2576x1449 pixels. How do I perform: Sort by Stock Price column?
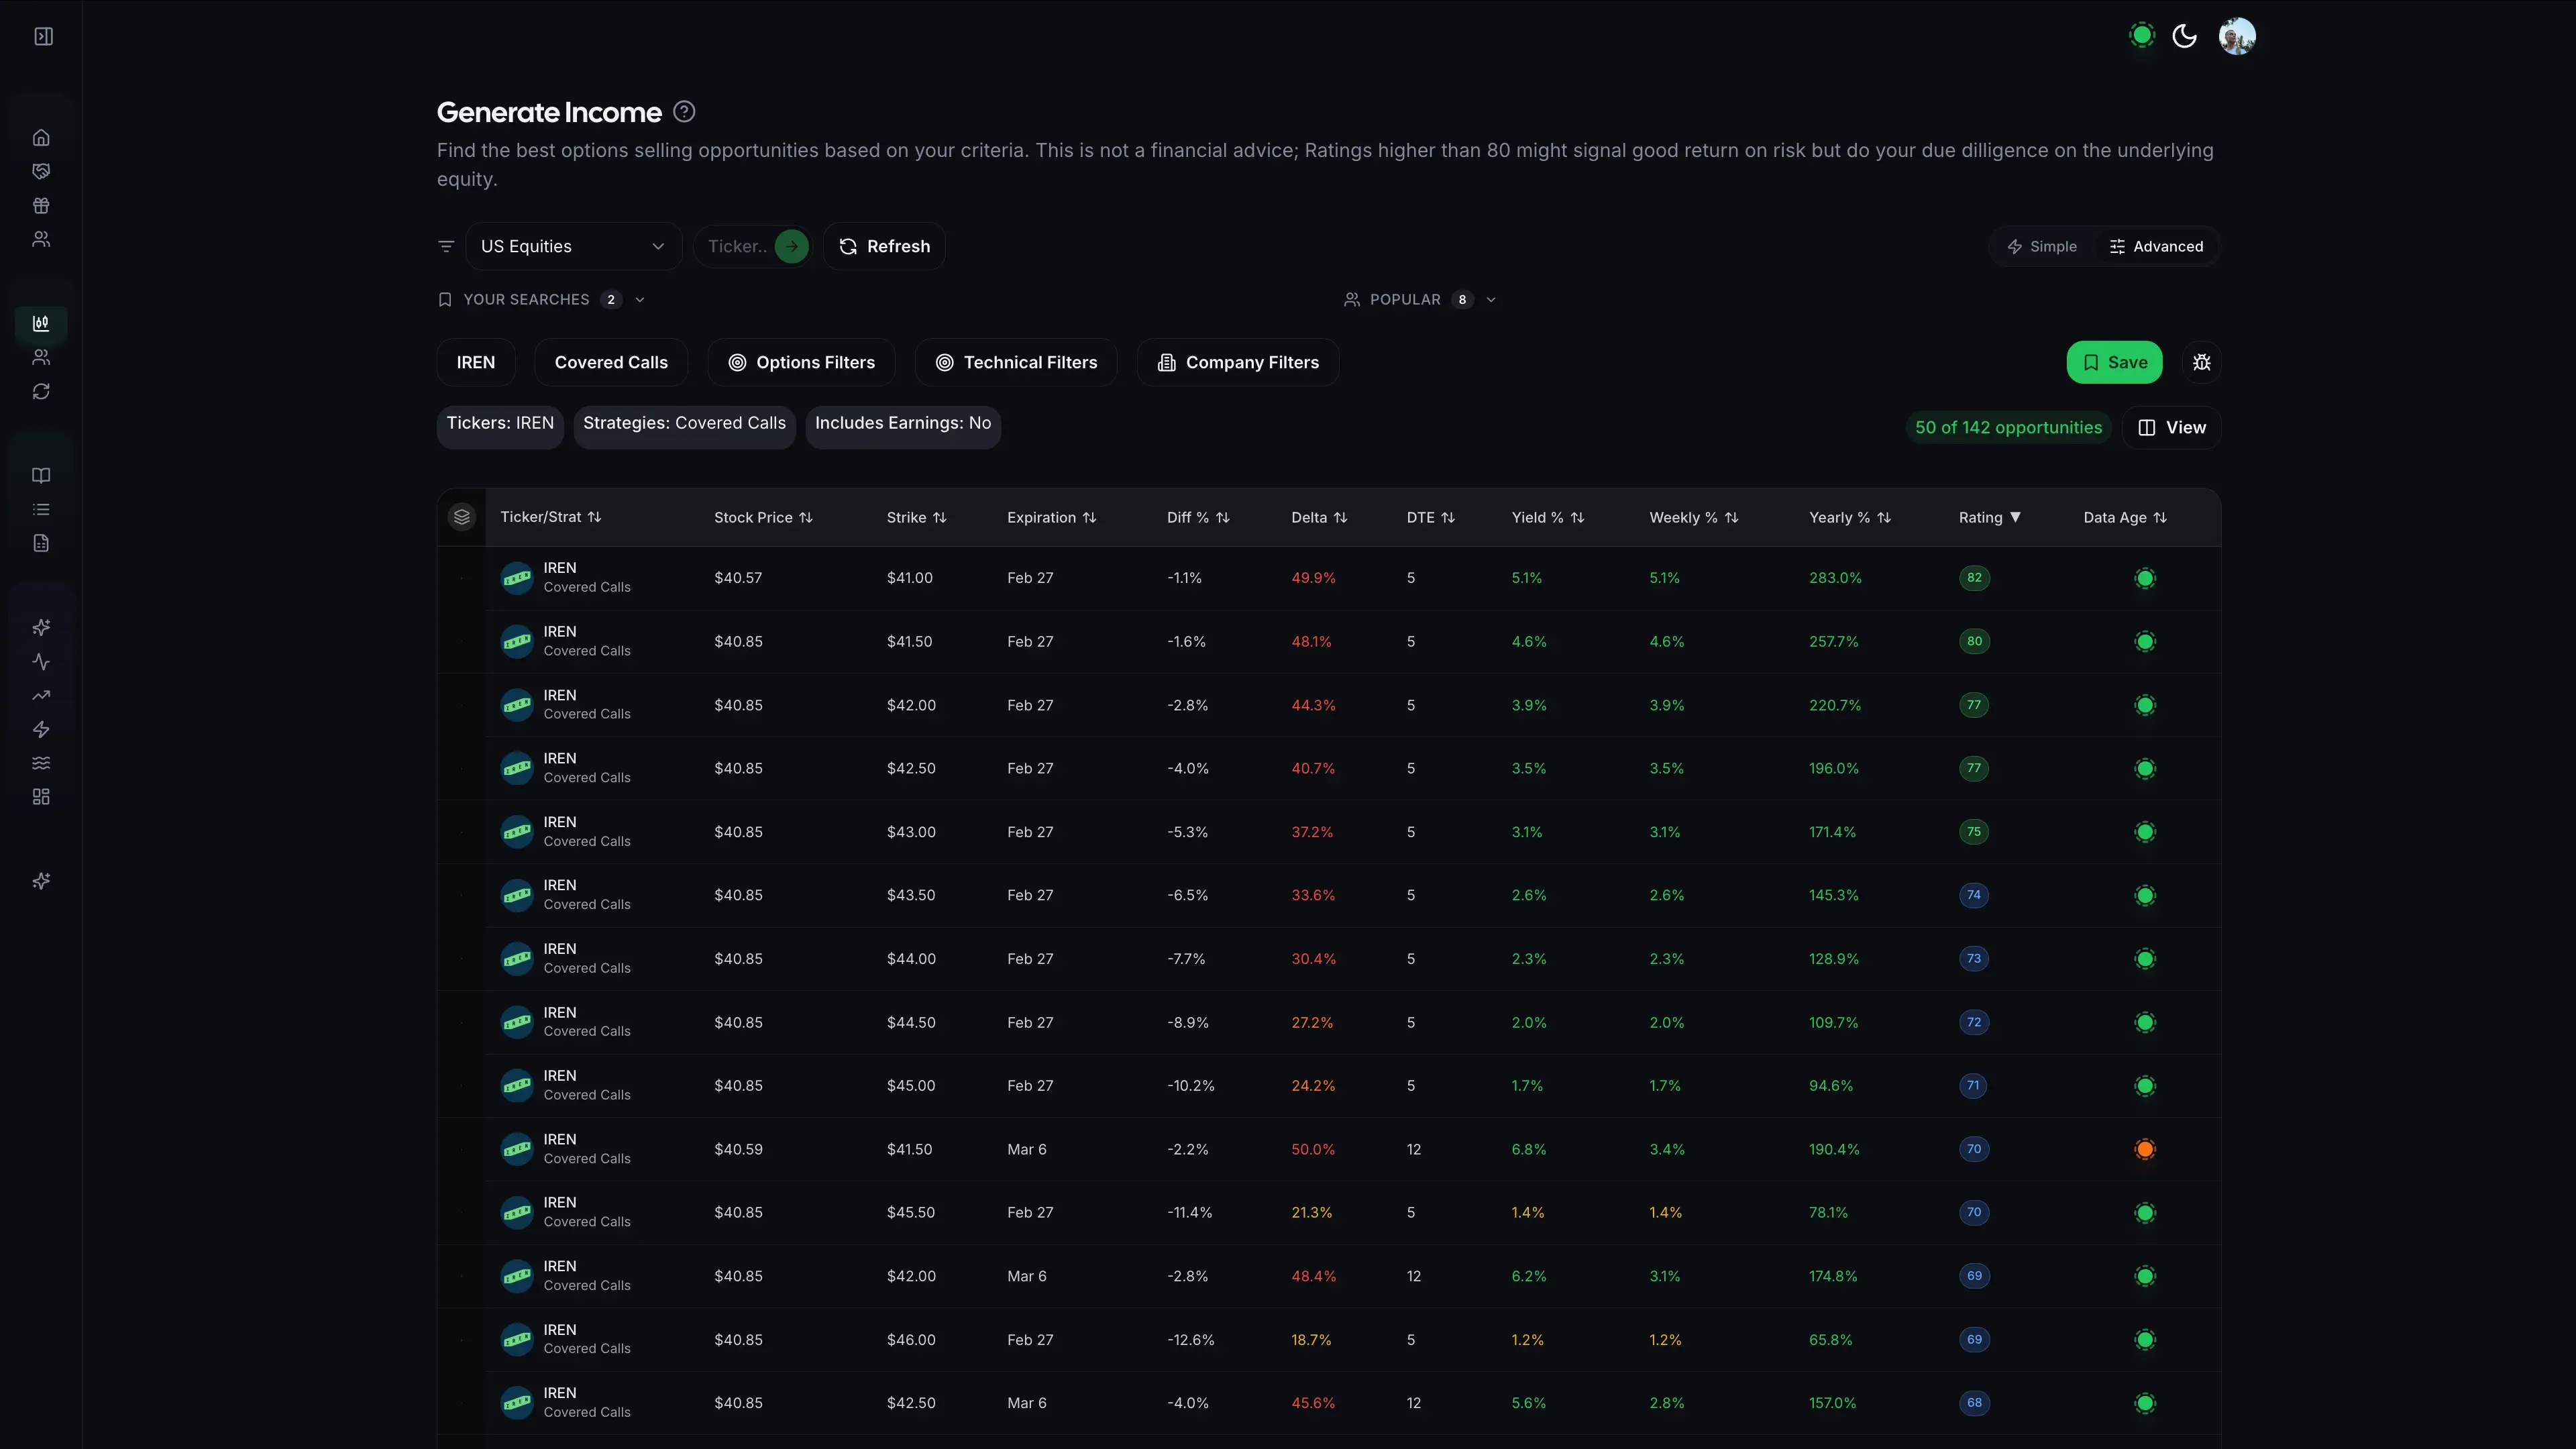(x=763, y=518)
